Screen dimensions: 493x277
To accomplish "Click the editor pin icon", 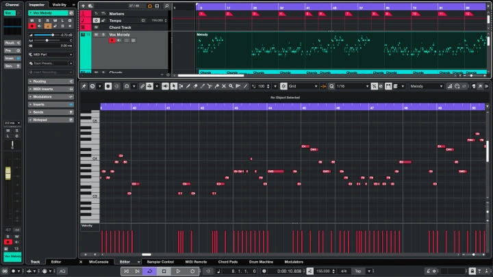I will click(84, 86).
